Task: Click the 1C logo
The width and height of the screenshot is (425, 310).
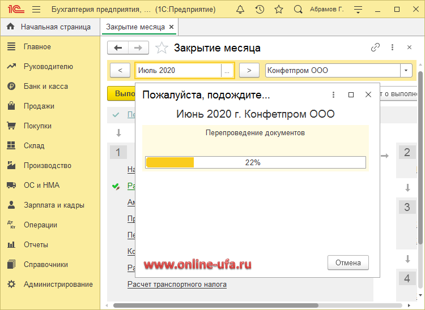Action: tap(16, 10)
